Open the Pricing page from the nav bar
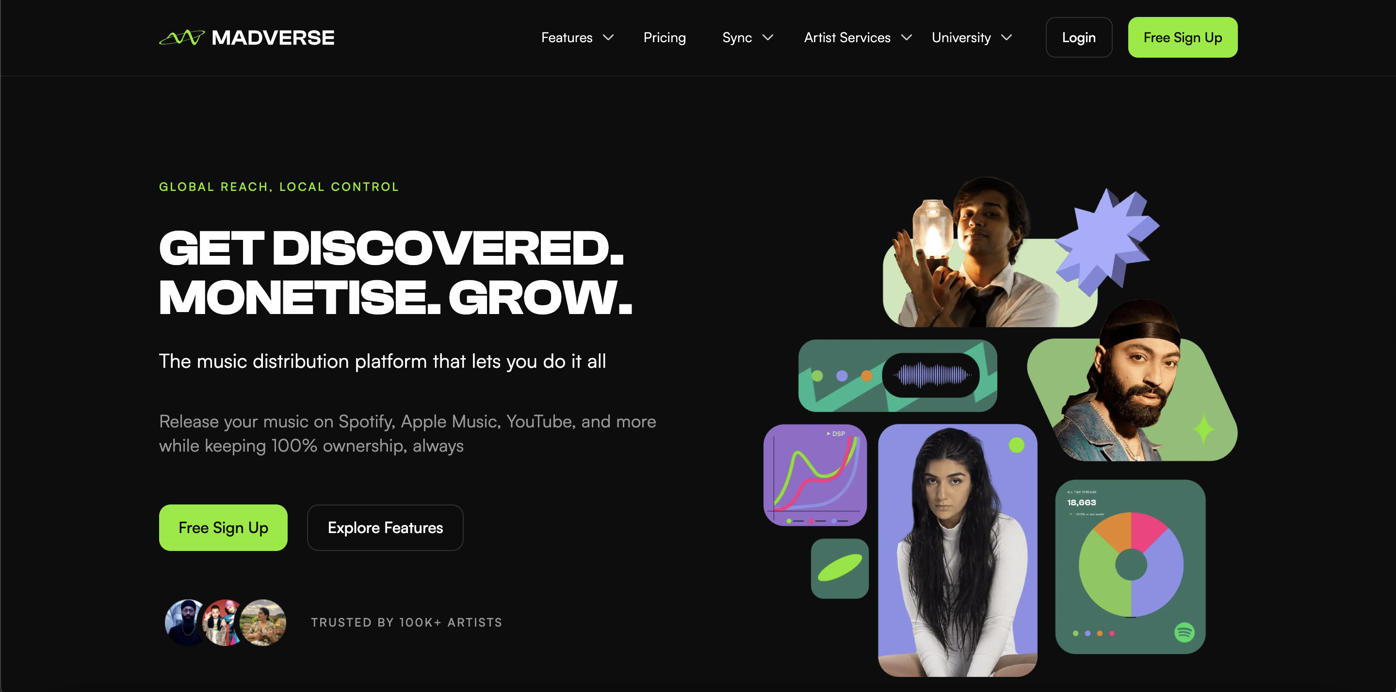The width and height of the screenshot is (1396, 692). click(665, 37)
